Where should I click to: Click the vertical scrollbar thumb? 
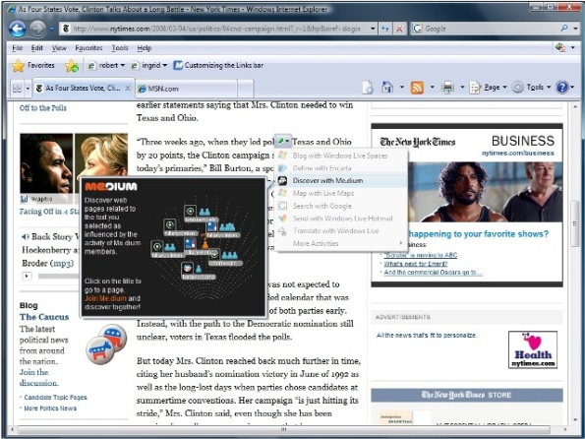pyautogui.click(x=574, y=223)
